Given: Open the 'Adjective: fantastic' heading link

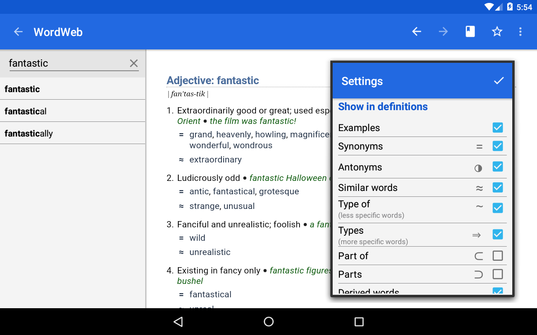Looking at the screenshot, I should [212, 80].
